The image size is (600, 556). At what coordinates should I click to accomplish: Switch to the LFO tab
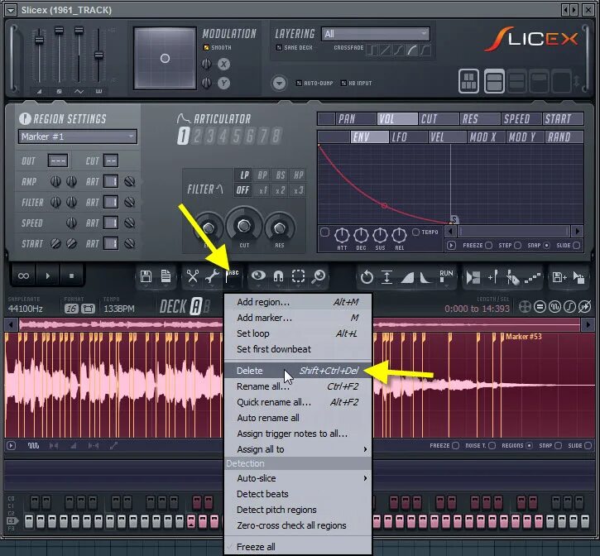[407, 137]
